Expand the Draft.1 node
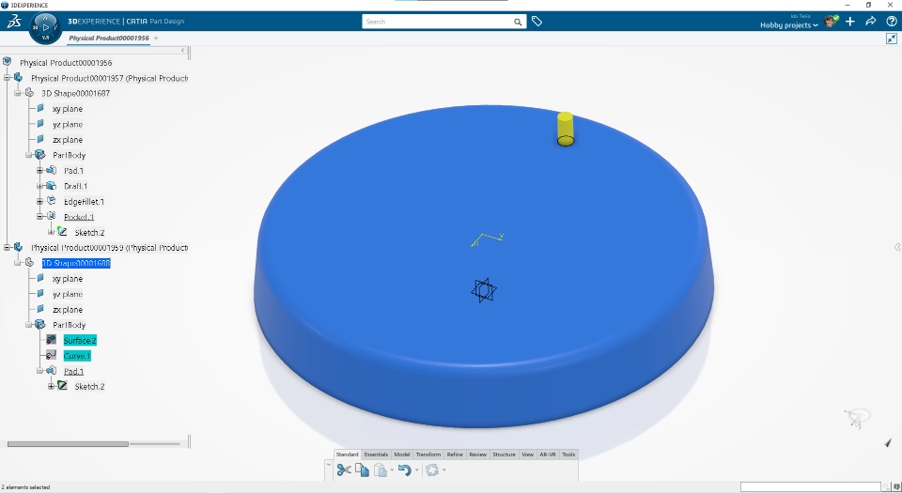902x493 pixels. pyautogui.click(x=39, y=186)
